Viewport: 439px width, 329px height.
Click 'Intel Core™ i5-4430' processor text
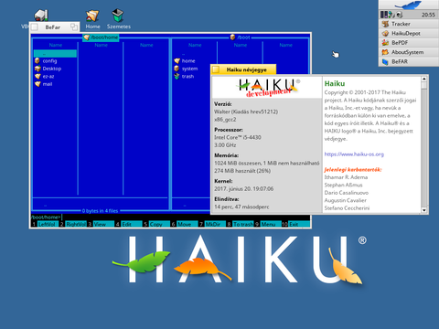point(238,137)
